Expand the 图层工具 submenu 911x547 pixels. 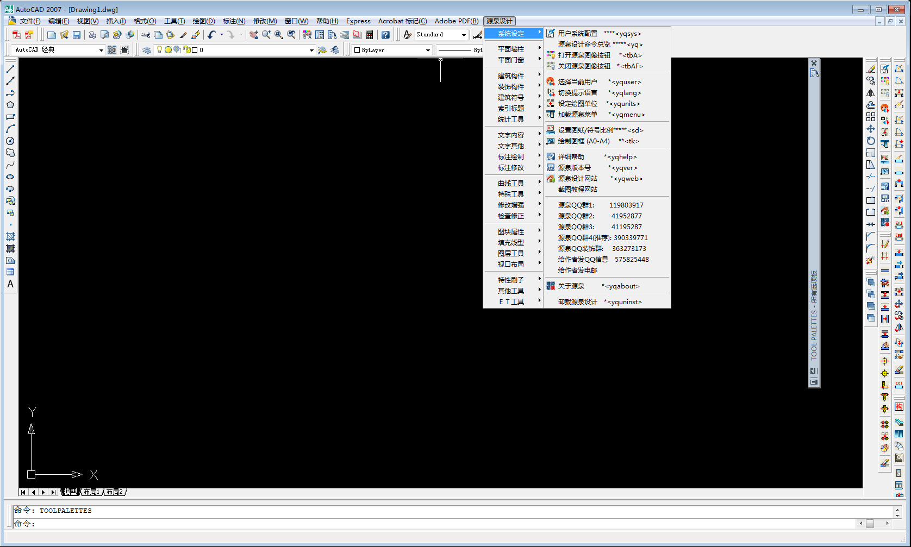[x=514, y=253]
